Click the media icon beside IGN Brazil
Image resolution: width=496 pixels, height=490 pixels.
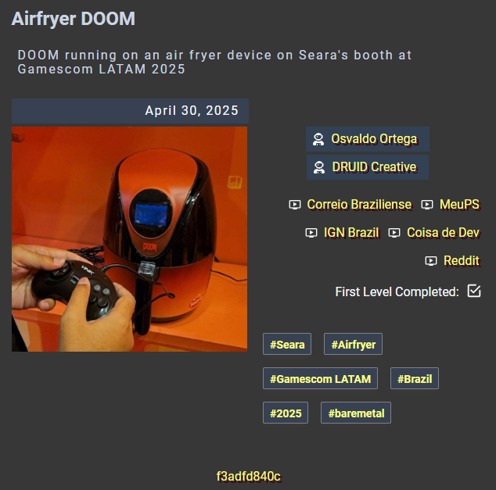(311, 233)
